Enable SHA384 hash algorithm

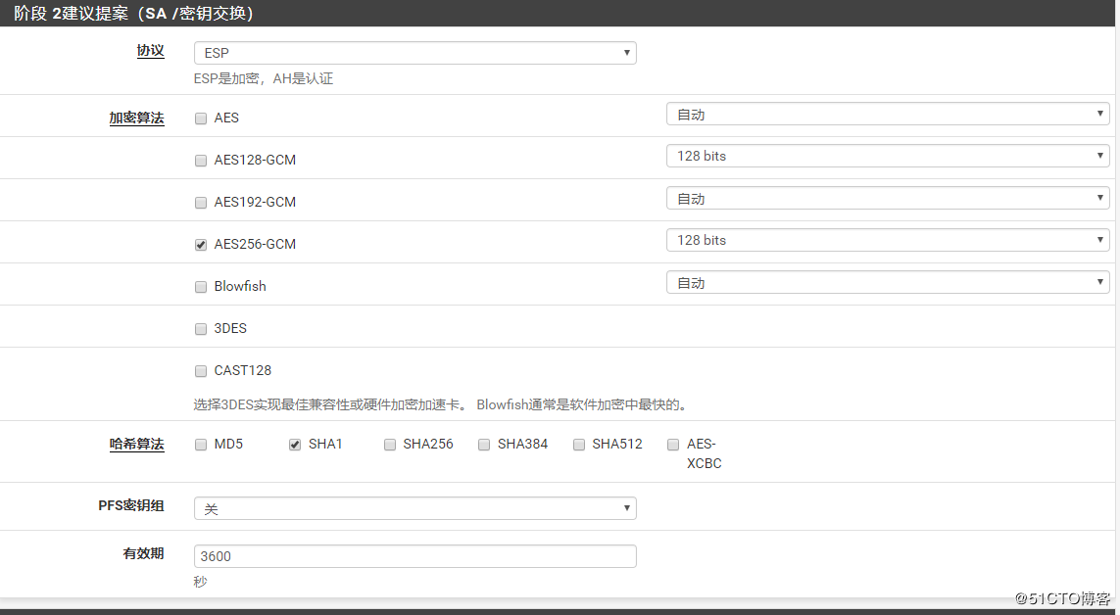(484, 445)
